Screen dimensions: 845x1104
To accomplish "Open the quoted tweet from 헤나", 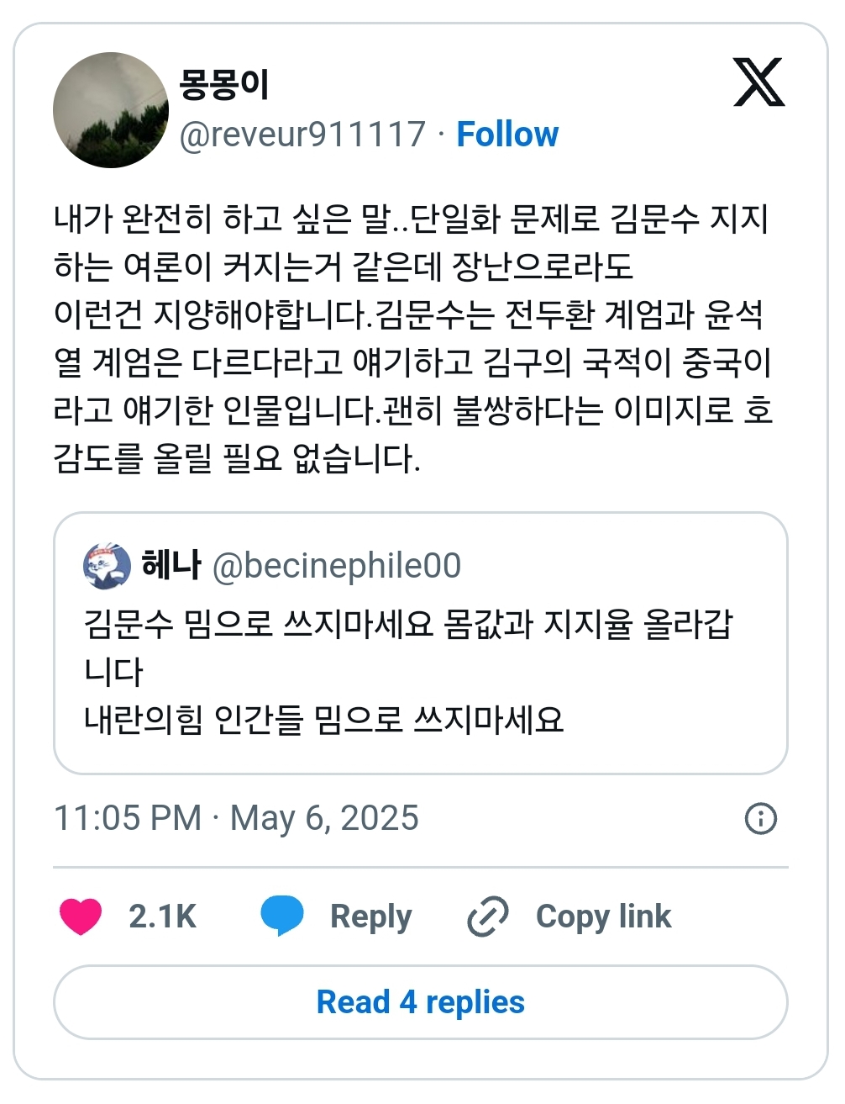I will tap(421, 643).
